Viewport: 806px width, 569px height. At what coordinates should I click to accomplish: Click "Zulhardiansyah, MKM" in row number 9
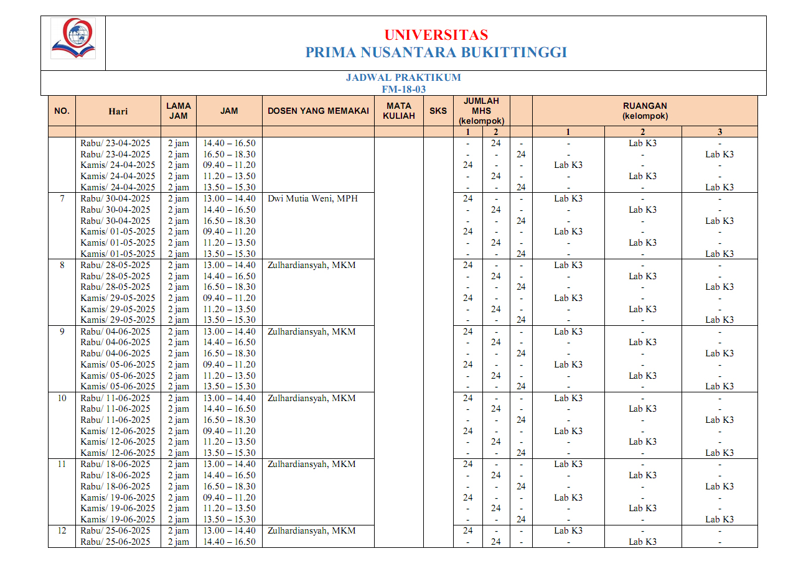click(x=312, y=331)
